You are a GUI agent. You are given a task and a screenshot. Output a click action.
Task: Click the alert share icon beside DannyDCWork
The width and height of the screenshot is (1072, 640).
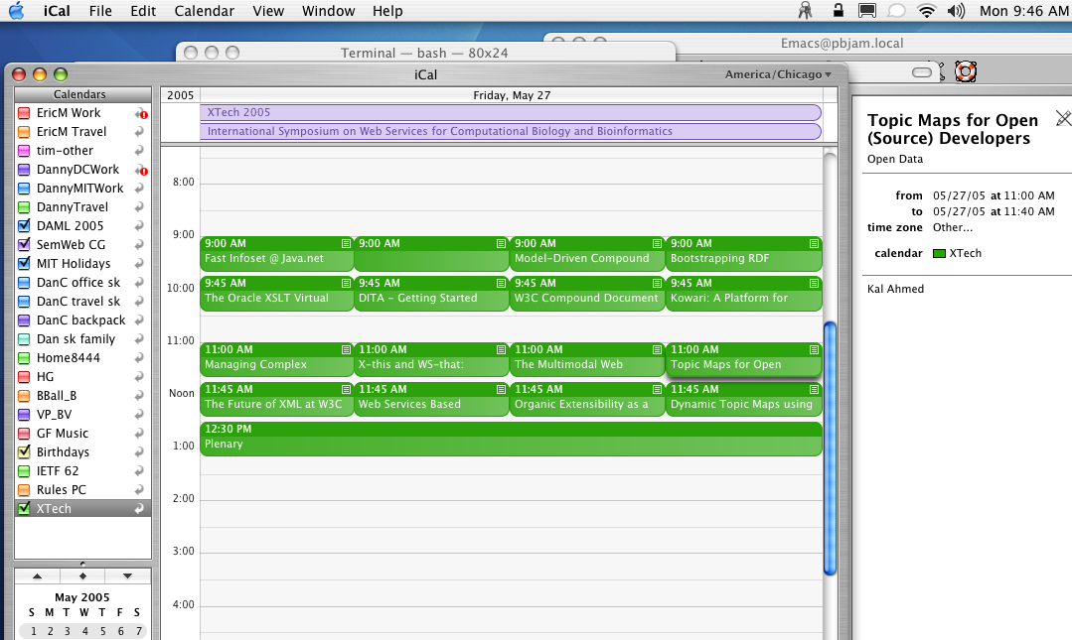point(141,170)
